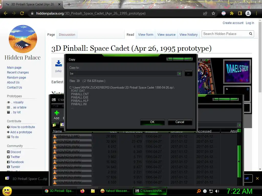This screenshot has height=196, width=262.
Task: Click the browser Reload icon
Action: click(x=22, y=13)
